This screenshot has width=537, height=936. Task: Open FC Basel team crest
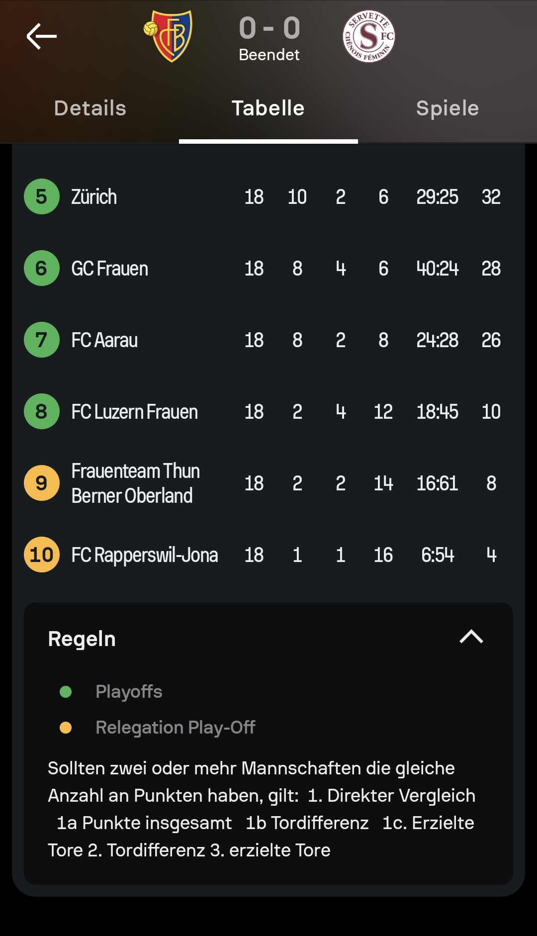click(x=169, y=36)
